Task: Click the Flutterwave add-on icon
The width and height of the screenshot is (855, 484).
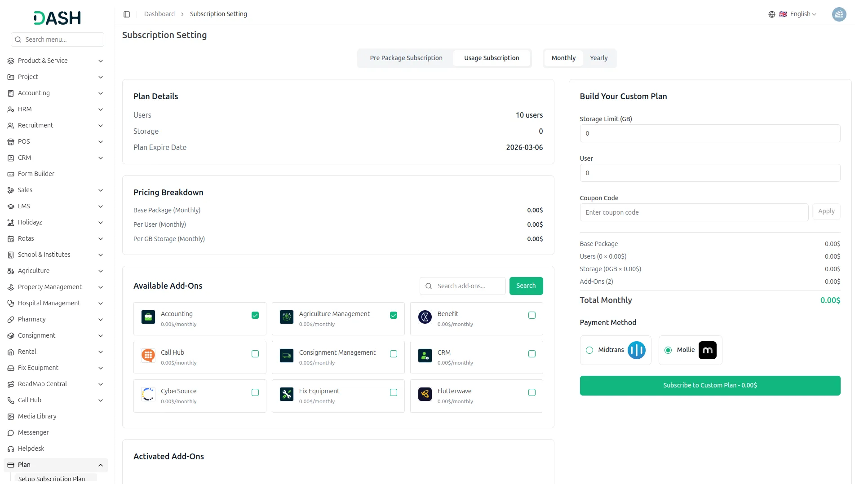Action: point(425,394)
